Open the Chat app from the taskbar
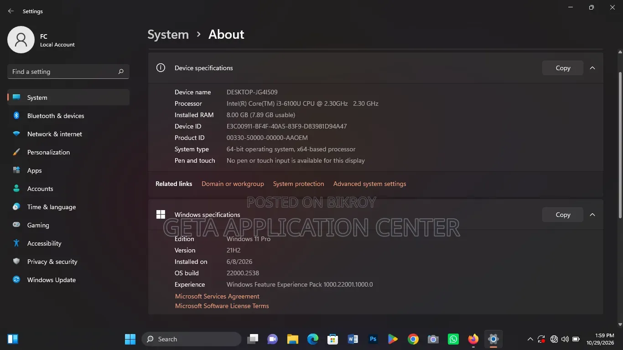Image resolution: width=623 pixels, height=350 pixels. [273, 339]
